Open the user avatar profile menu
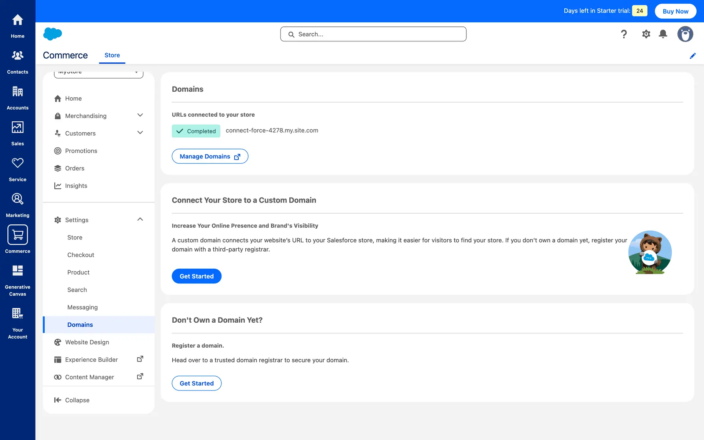Image resolution: width=704 pixels, height=440 pixels. (x=685, y=34)
